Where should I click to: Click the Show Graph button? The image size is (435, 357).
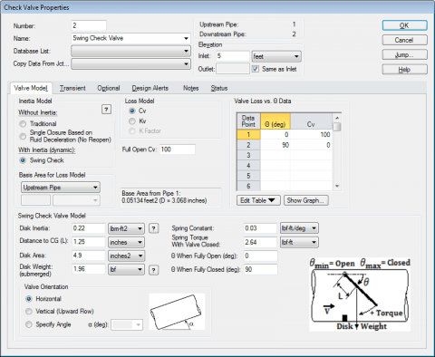pos(306,200)
